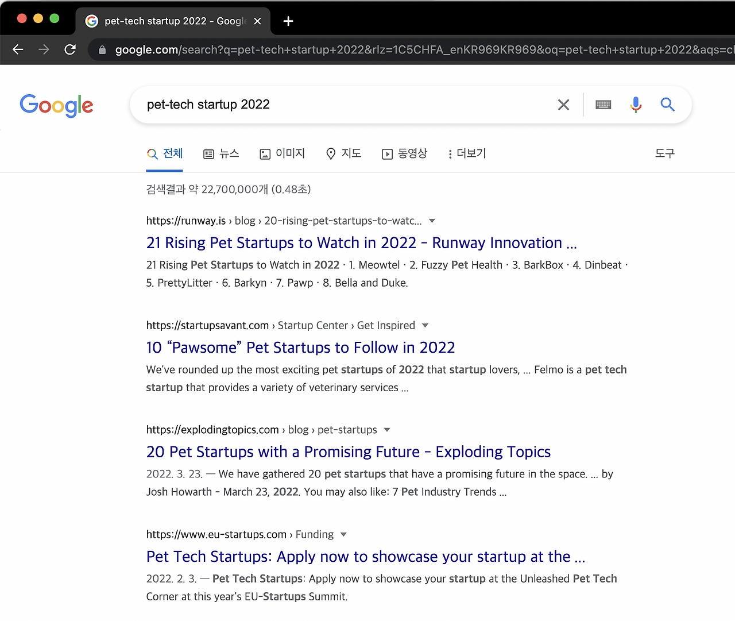
Task: Switch to the 지도 (Maps) tab
Action: coord(343,153)
